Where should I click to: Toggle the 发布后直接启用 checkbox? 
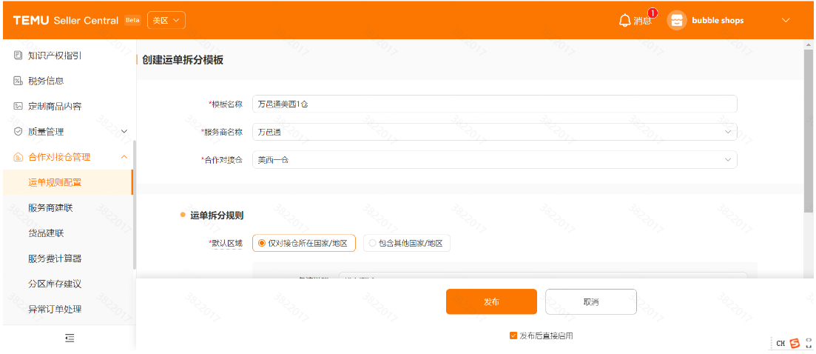pyautogui.click(x=513, y=335)
